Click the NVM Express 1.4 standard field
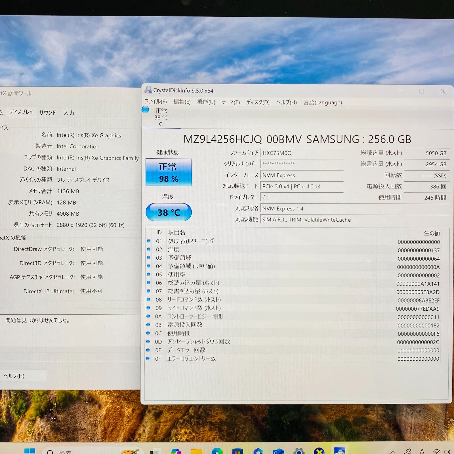Viewport: 454px width, 454px height. (x=355, y=209)
